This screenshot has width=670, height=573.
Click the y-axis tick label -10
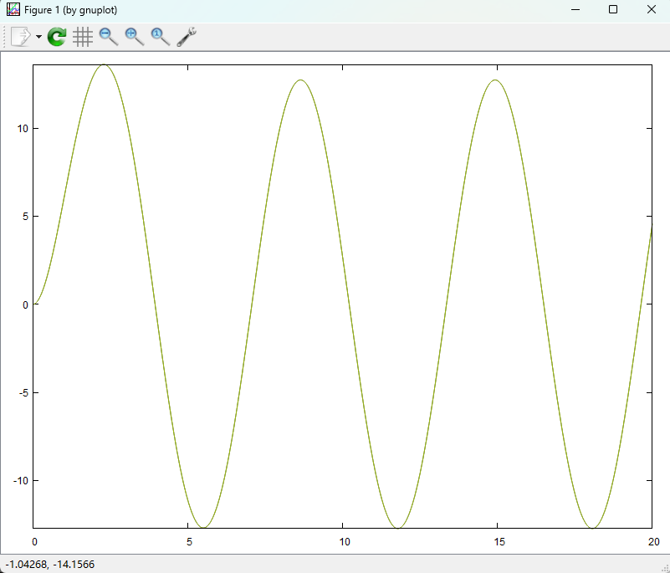(x=20, y=481)
